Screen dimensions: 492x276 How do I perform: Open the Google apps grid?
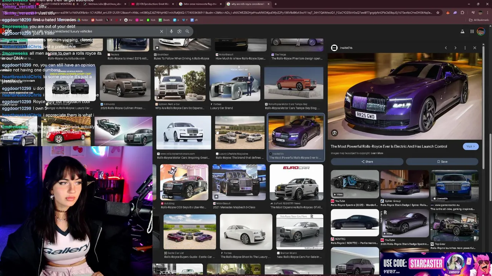472,31
